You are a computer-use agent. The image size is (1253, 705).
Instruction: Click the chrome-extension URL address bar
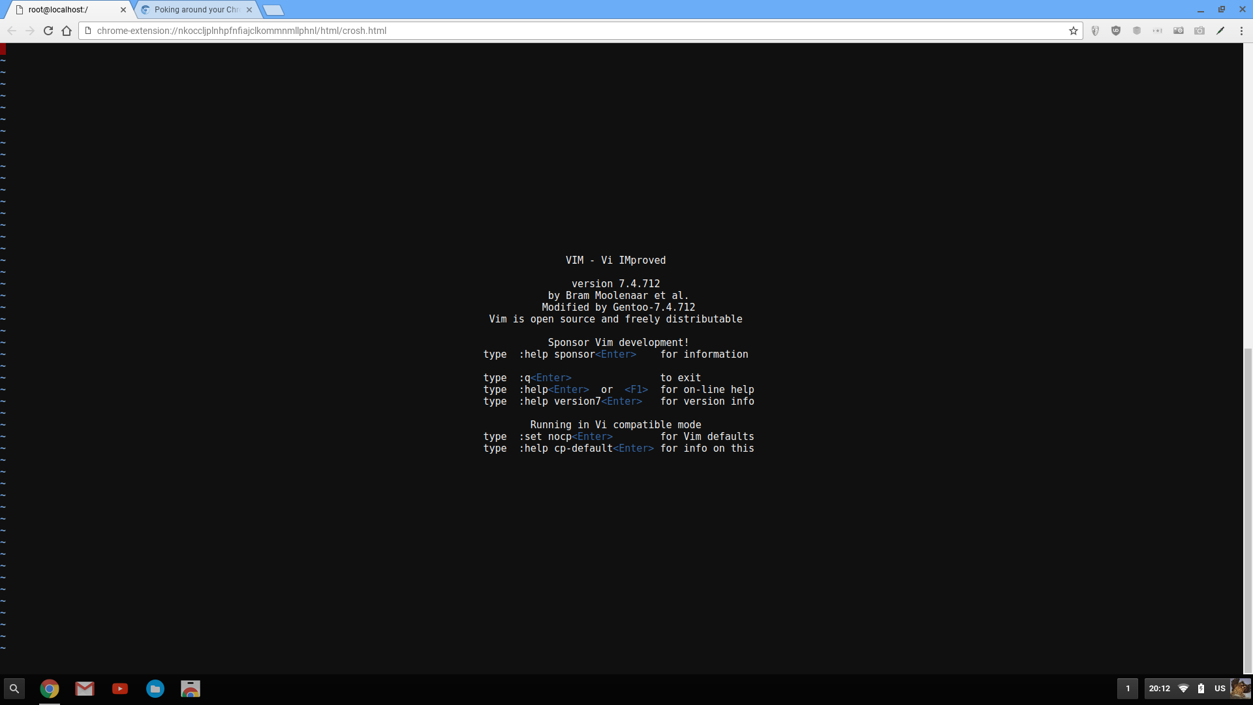[x=522, y=31]
